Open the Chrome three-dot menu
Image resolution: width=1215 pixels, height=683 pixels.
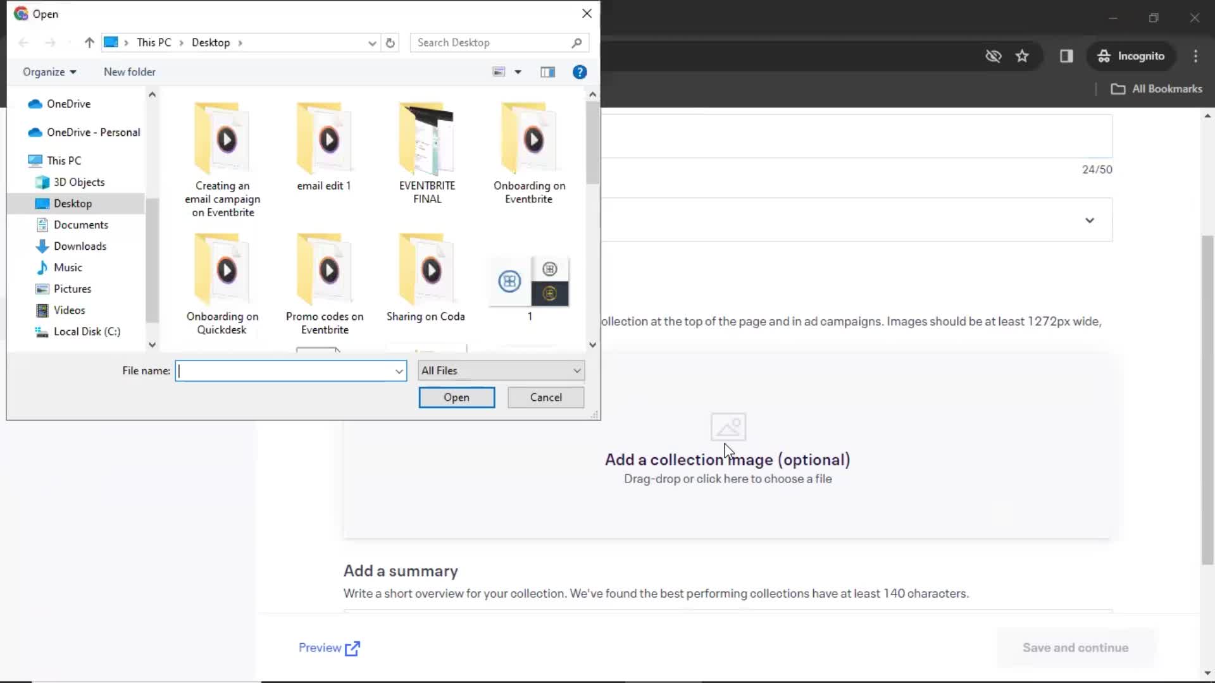[x=1195, y=56]
